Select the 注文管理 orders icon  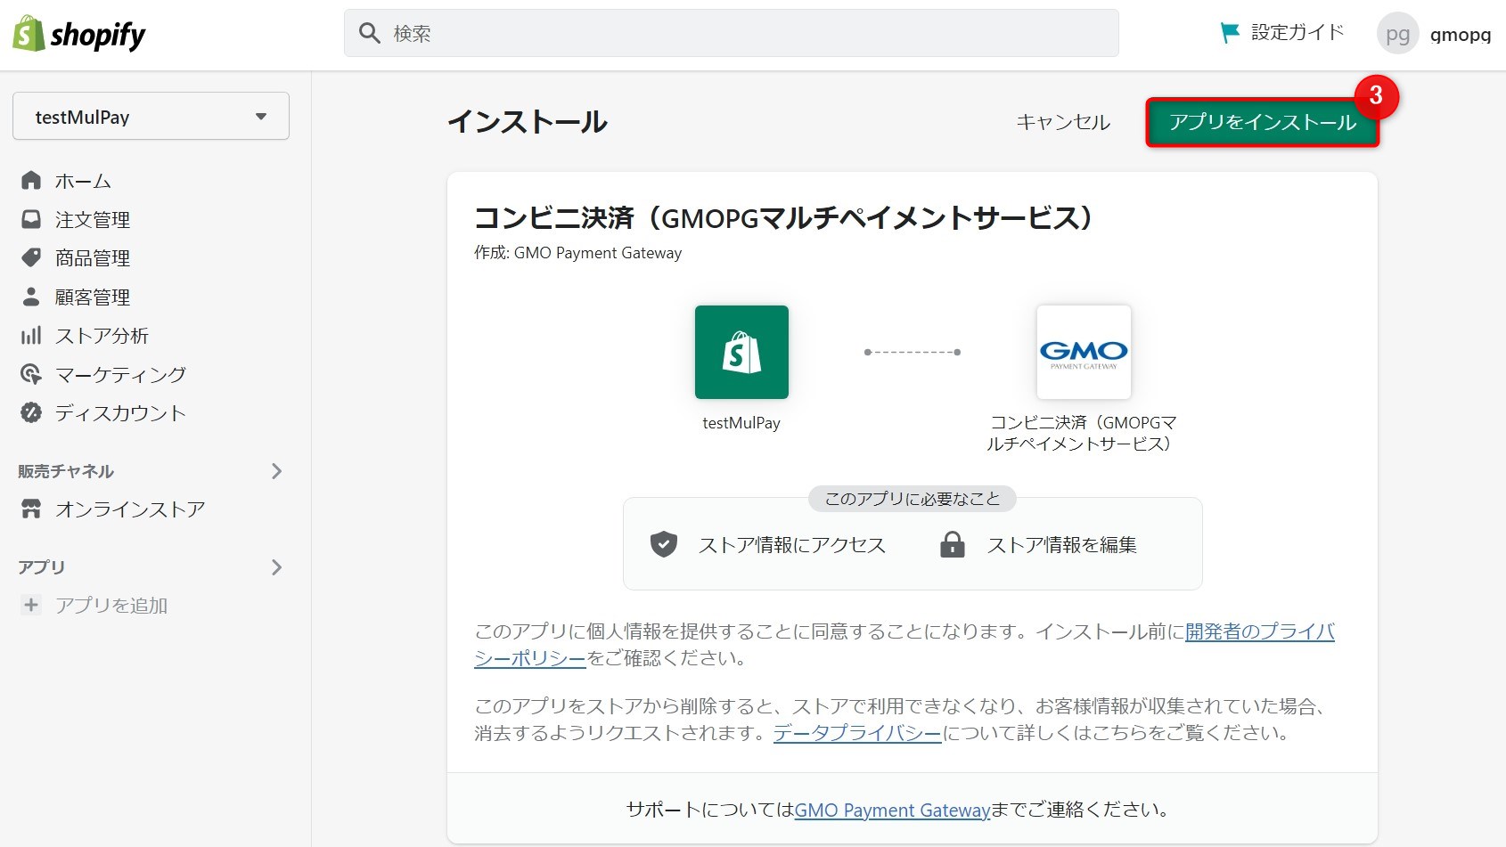[30, 219]
